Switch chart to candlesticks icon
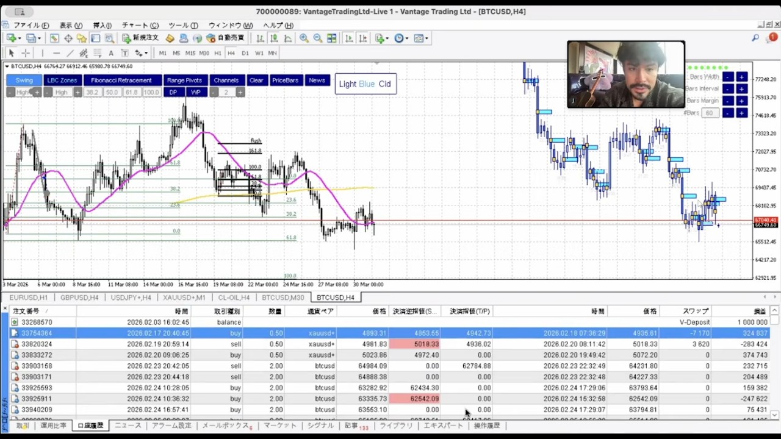This screenshot has height=439, width=781. [274, 38]
